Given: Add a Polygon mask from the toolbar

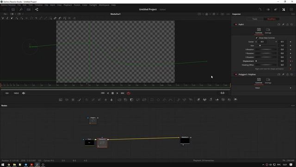Looking at the screenshot, I should coord(165,100).
